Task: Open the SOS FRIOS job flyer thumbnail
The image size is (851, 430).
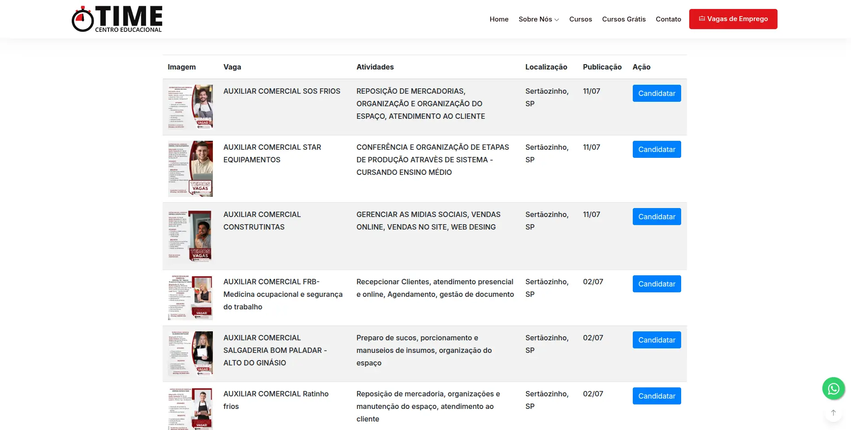Action: [x=190, y=106]
